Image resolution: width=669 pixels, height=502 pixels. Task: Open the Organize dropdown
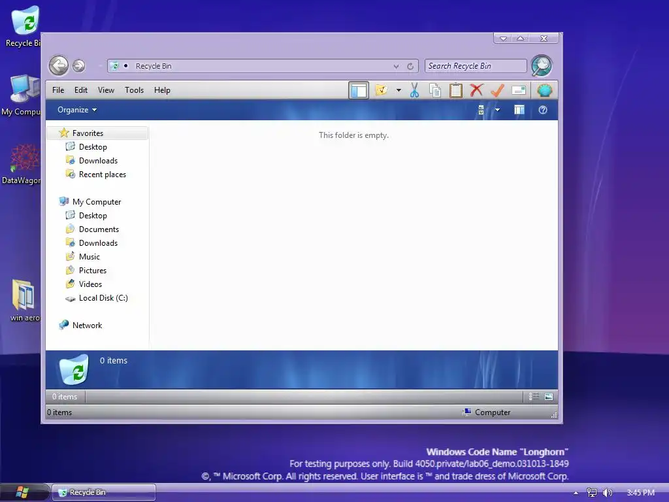[77, 110]
